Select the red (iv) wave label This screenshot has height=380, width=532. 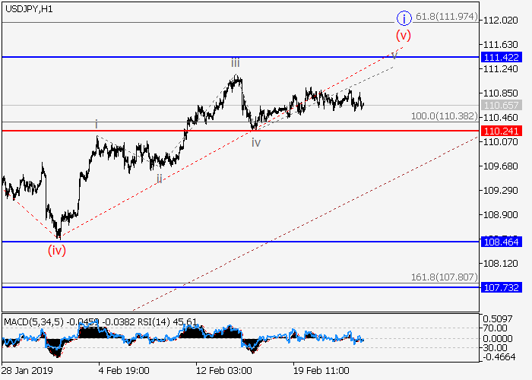point(56,250)
